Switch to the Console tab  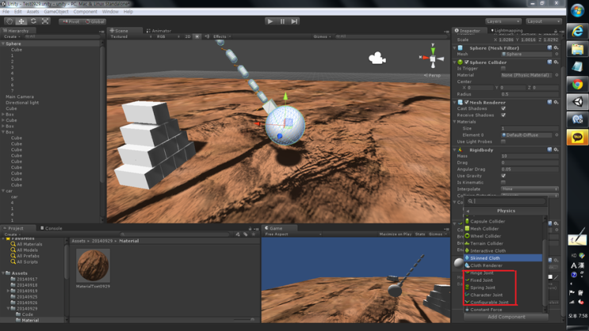coord(52,228)
